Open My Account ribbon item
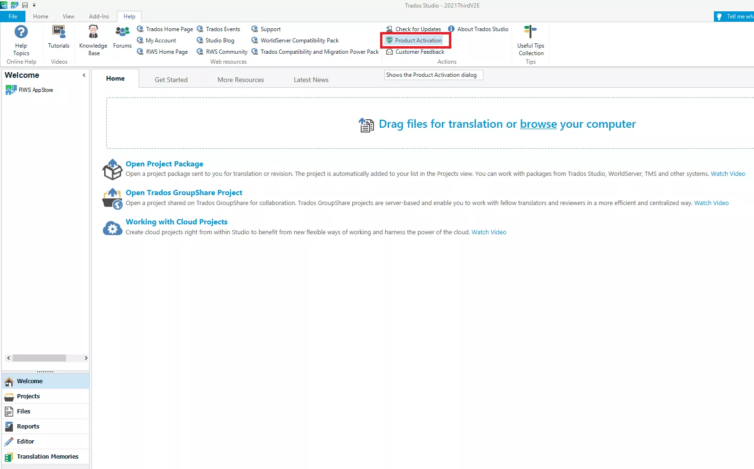The height and width of the screenshot is (469, 754). 156,41
